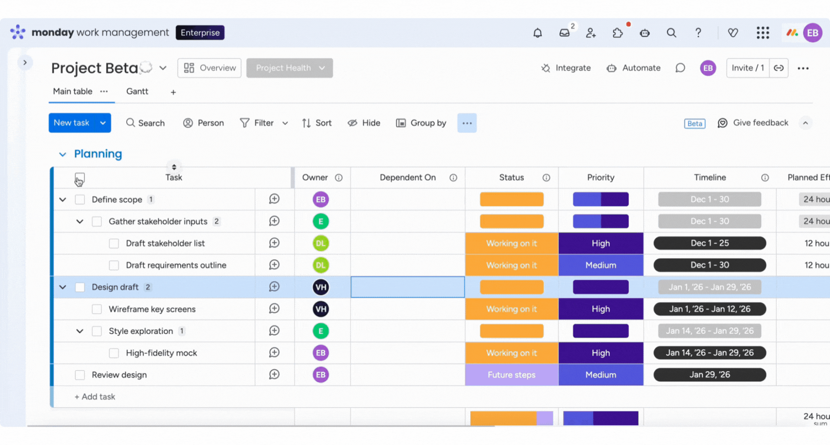Open the Project Health dropdown

[x=290, y=68]
